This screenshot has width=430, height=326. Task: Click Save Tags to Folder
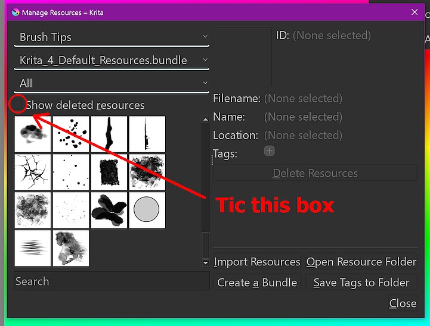(361, 282)
